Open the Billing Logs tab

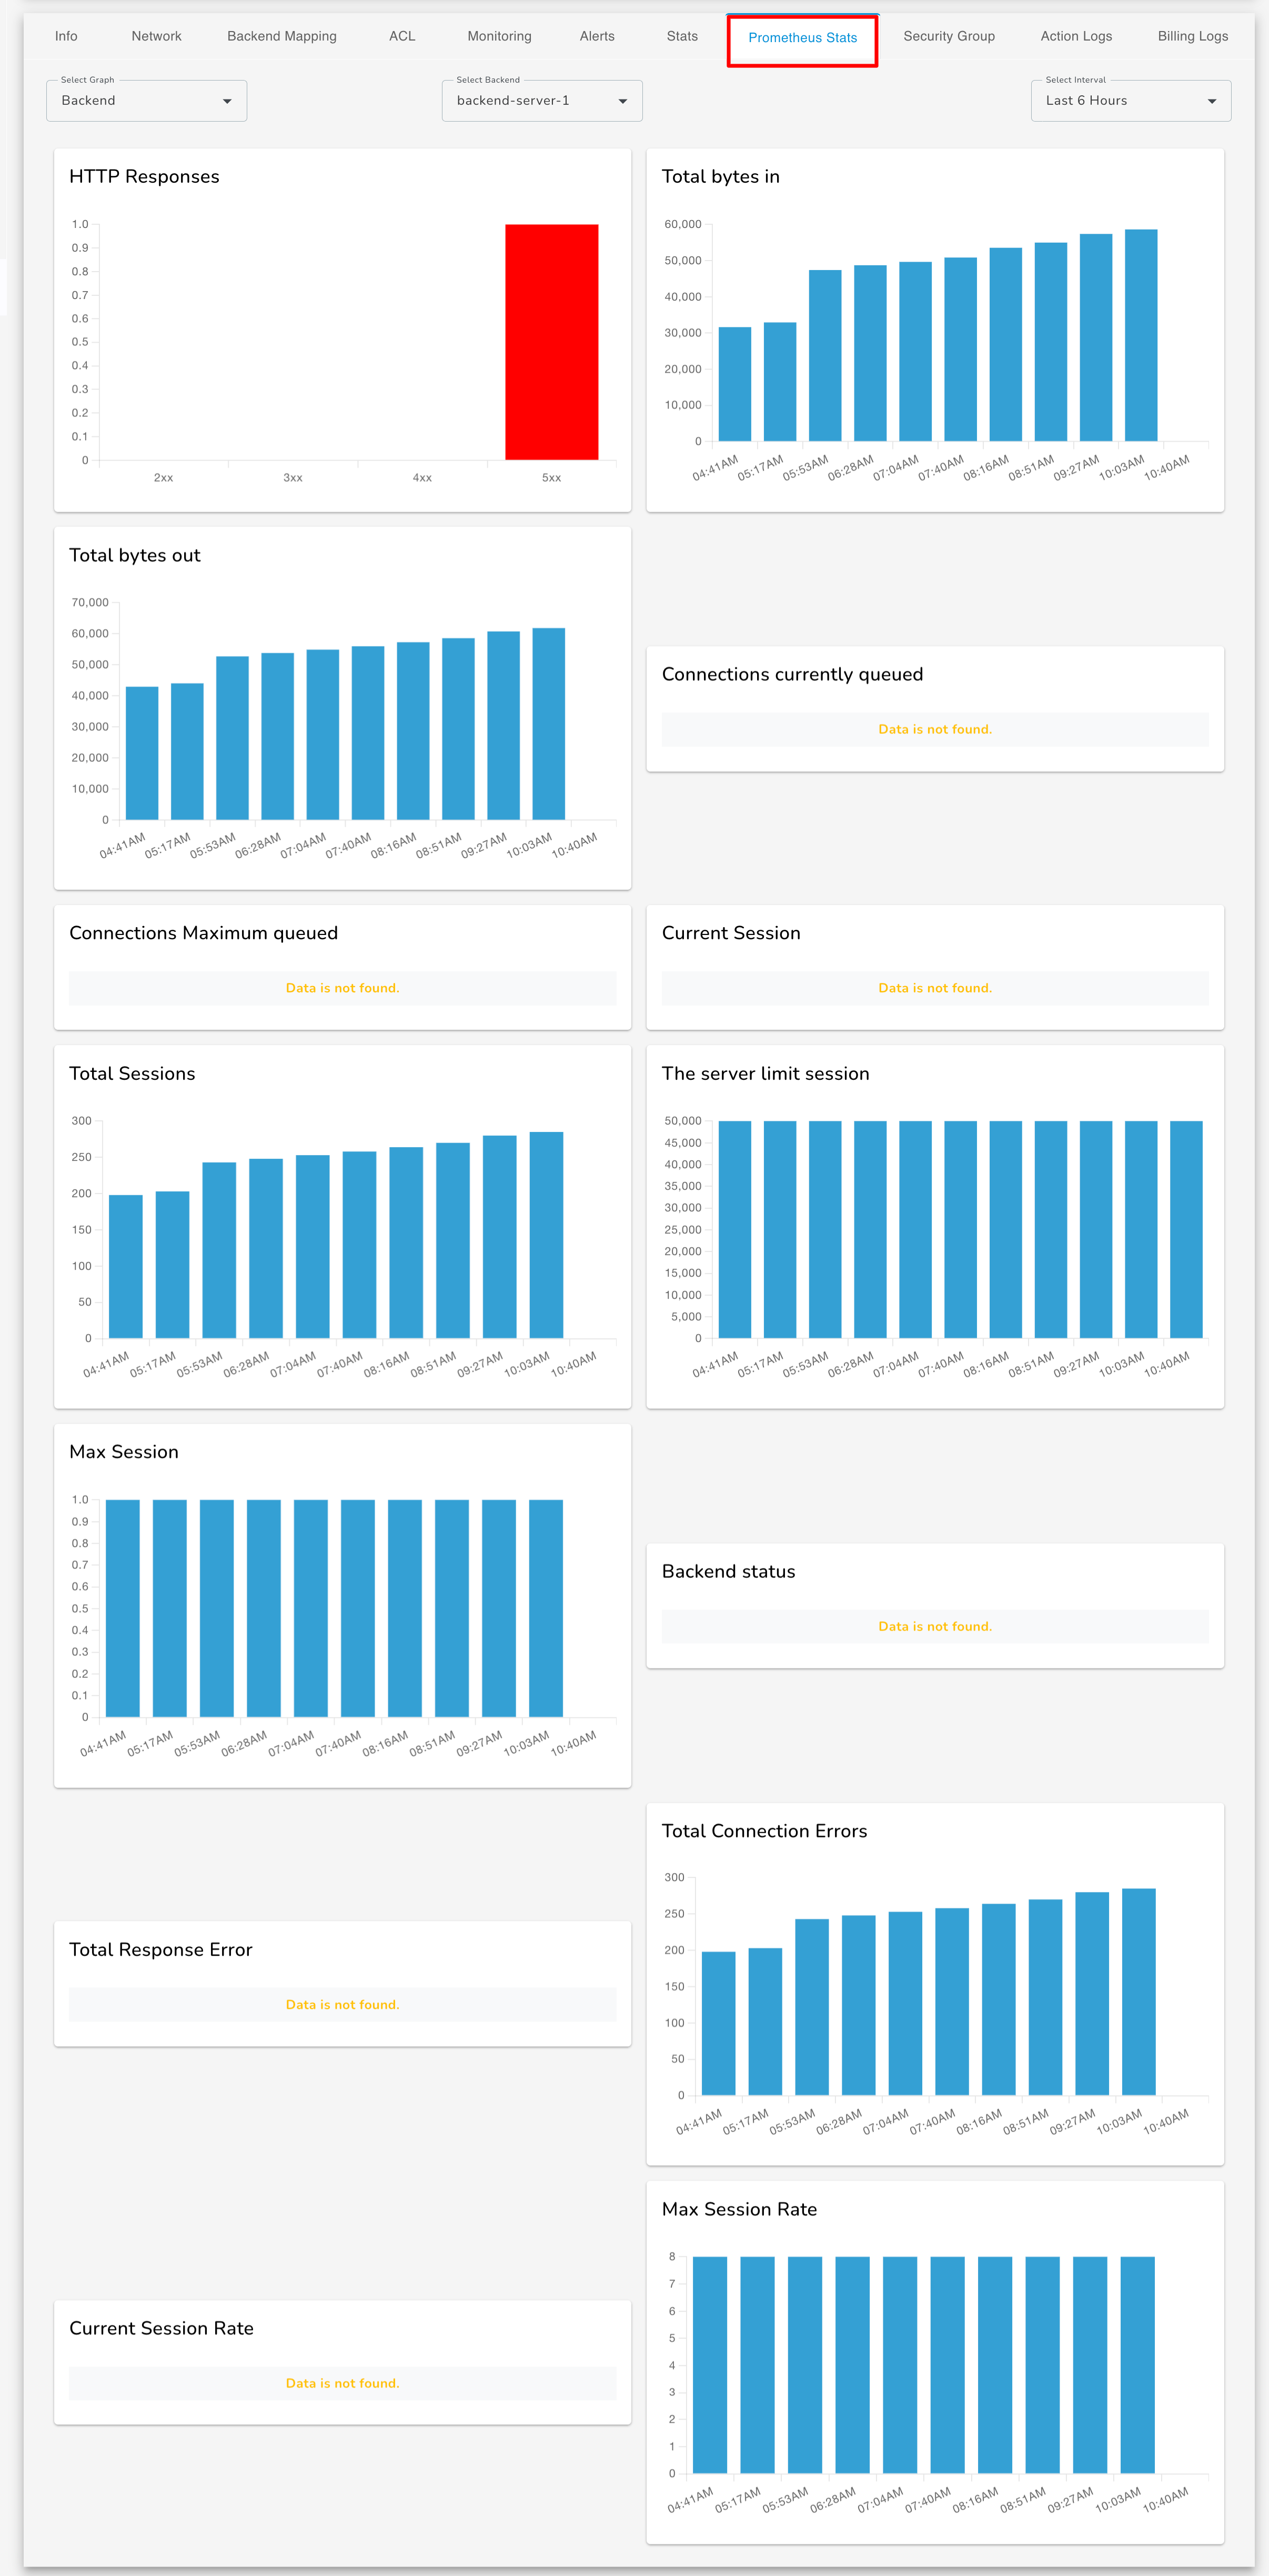[1192, 36]
